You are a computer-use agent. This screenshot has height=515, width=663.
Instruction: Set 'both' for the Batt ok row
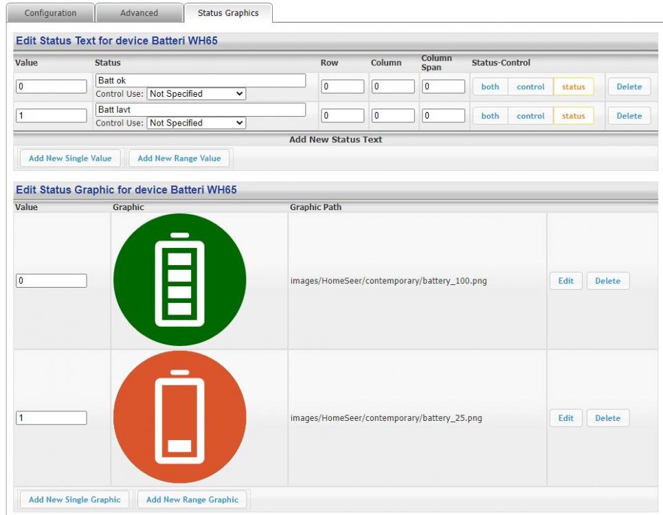tap(490, 87)
